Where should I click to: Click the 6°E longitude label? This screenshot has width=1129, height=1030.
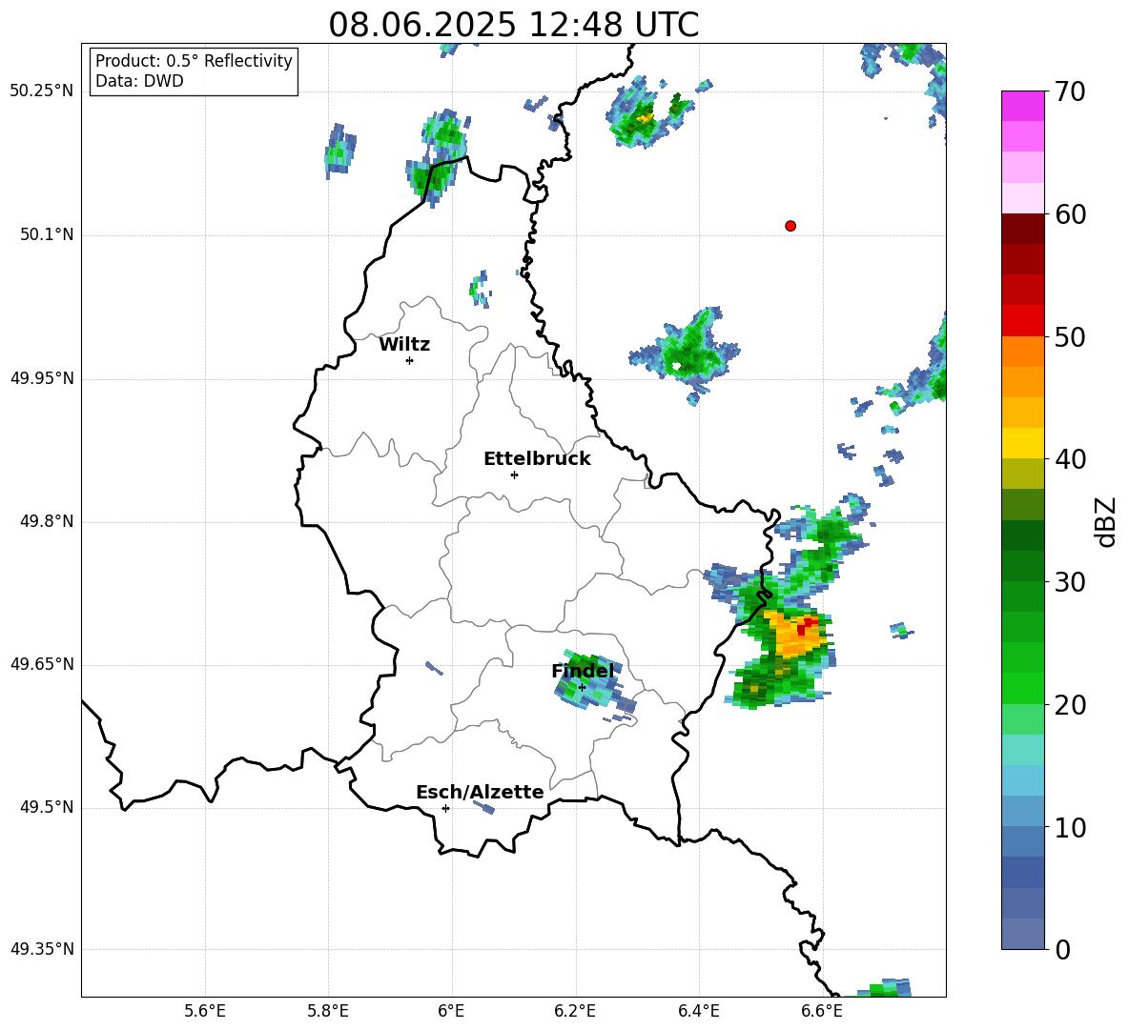tap(451, 1011)
